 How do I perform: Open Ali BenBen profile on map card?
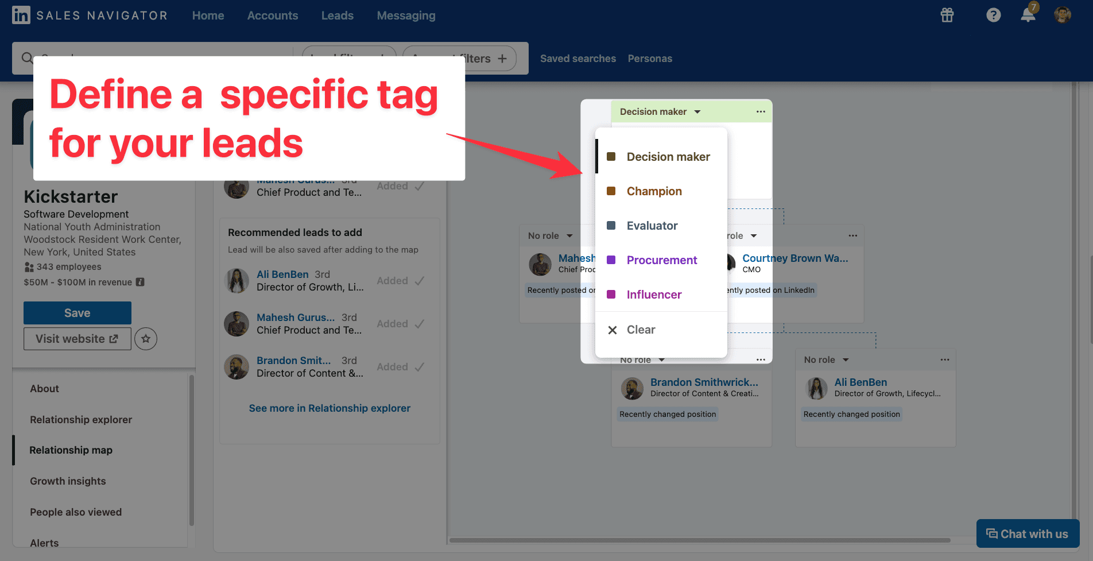tap(861, 382)
